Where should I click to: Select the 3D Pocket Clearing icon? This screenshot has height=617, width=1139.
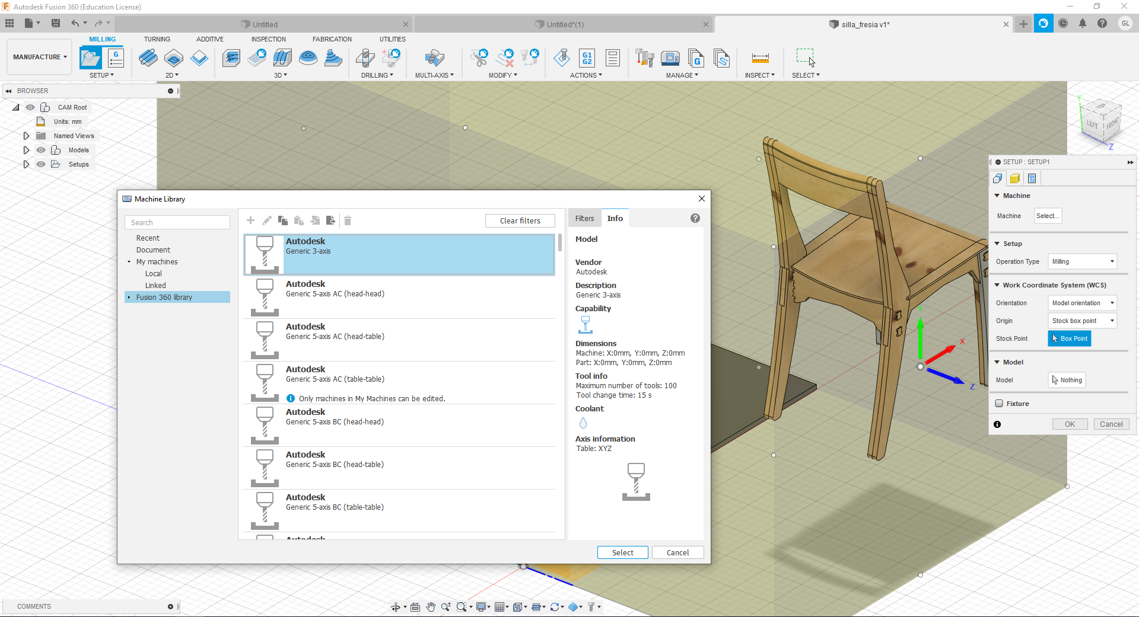click(x=257, y=58)
